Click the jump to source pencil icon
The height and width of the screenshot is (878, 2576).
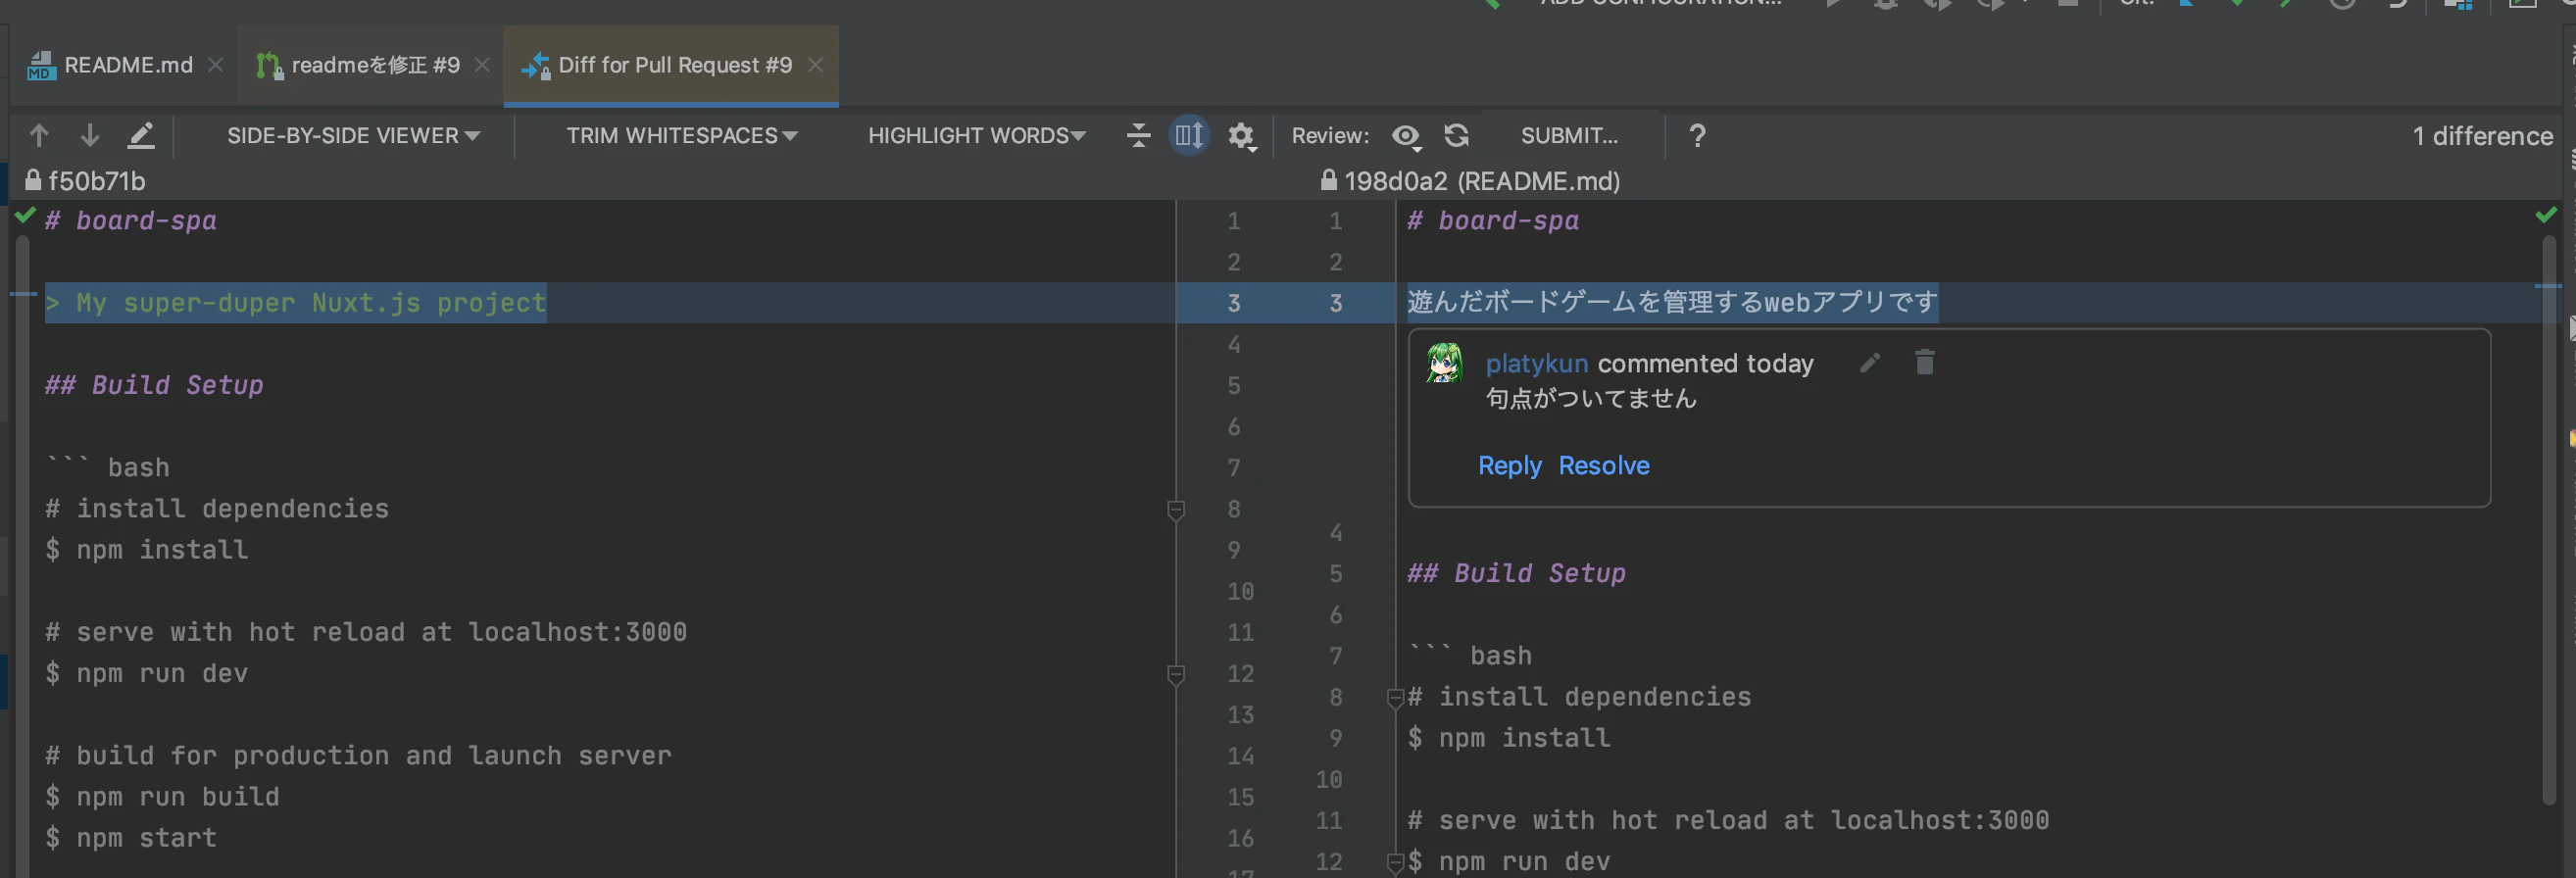[141, 135]
